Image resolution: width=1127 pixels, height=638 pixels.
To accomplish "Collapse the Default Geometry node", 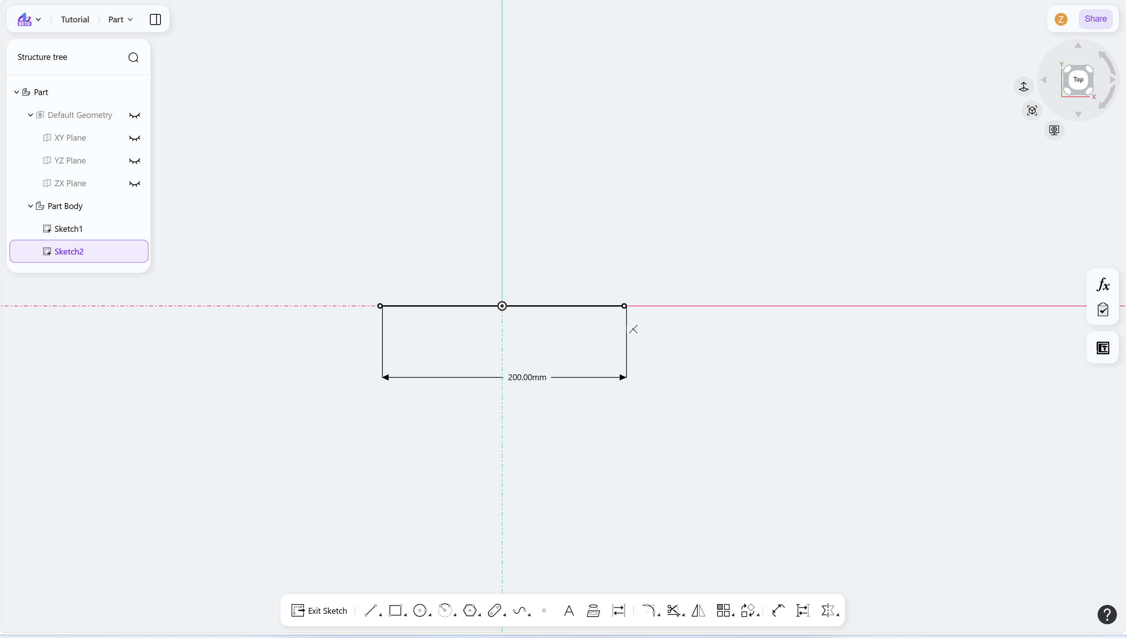I will click(30, 115).
